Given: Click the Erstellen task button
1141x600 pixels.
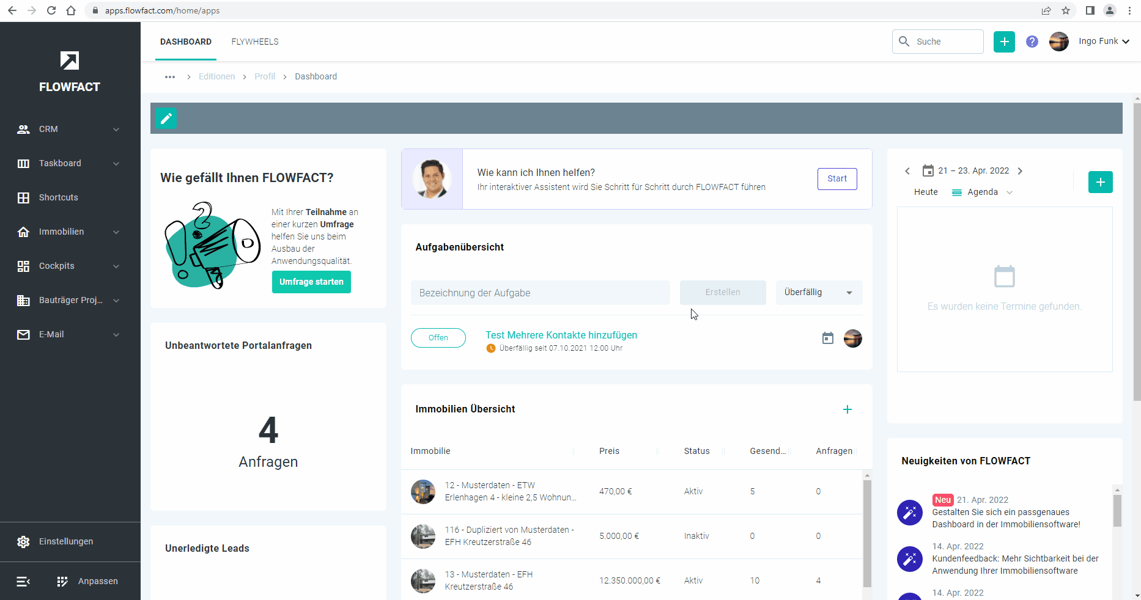Looking at the screenshot, I should click(x=723, y=293).
